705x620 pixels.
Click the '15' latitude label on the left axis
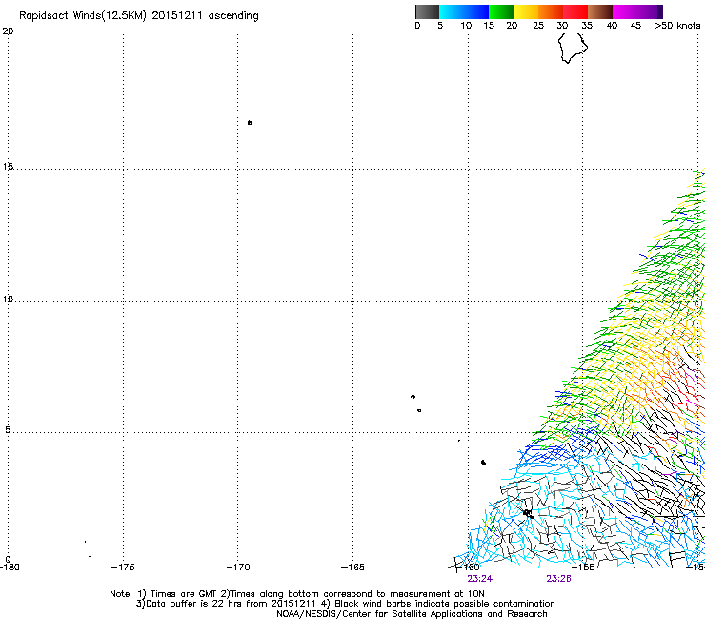pos(8,167)
